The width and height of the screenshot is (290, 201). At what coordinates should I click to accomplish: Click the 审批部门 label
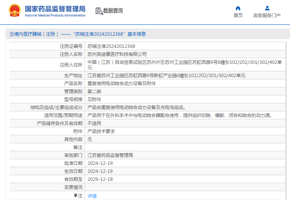73,155
